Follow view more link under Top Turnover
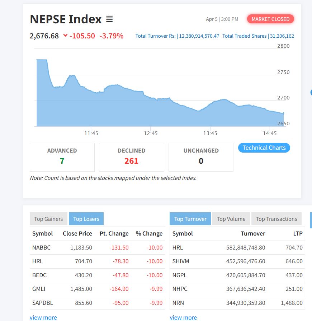This screenshot has width=312, height=321. [x=183, y=317]
